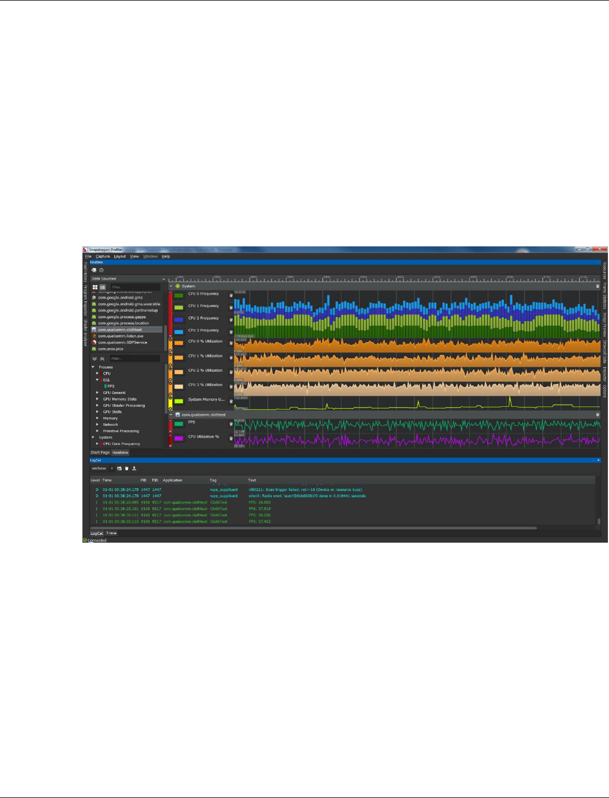The image size is (609, 798).
Task: Click System Memory Usage color swatch
Action: [x=179, y=401]
